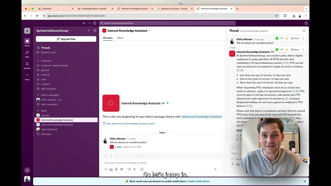Close the Thread panel
331x186 pixels.
pyautogui.click(x=304, y=31)
